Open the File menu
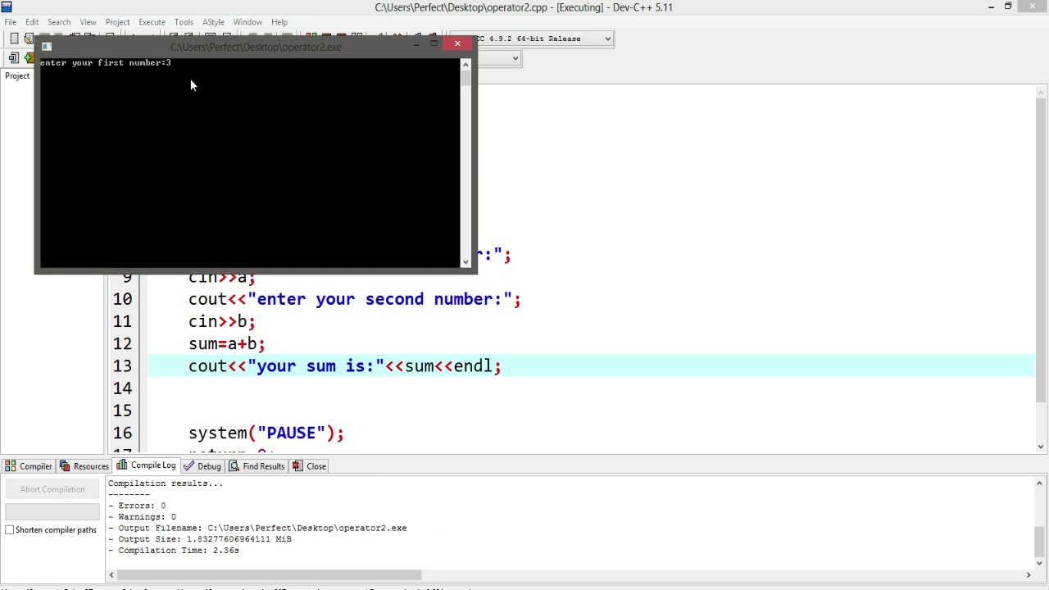 tap(11, 22)
